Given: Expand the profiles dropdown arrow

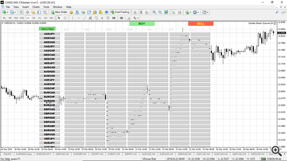Looking at the screenshot, I should coord(15,12).
